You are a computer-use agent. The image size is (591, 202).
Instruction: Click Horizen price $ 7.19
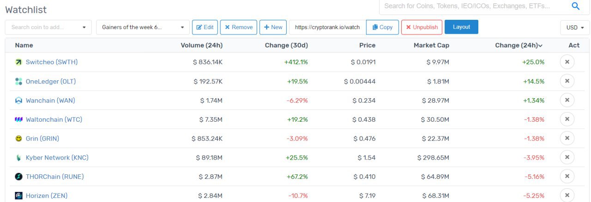pyautogui.click(x=366, y=196)
